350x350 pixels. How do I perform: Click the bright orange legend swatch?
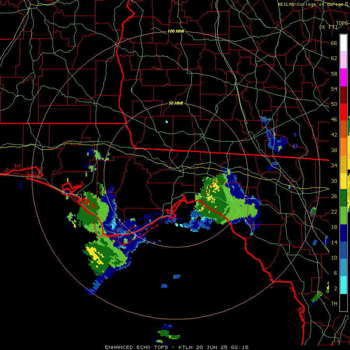point(343,147)
